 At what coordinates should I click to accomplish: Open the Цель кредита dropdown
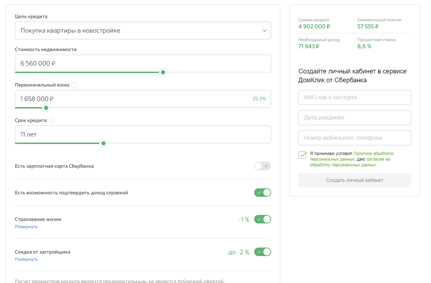143,30
